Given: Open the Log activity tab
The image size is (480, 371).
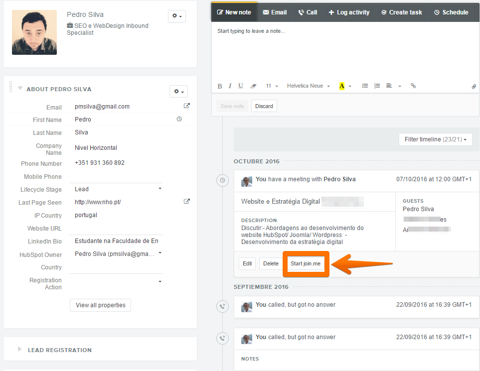Looking at the screenshot, I should point(349,12).
